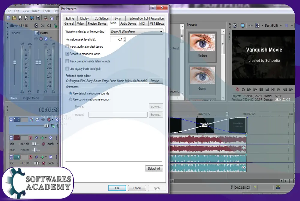
Task: Enable Import audio at project tempo
Action: pyautogui.click(x=67, y=46)
